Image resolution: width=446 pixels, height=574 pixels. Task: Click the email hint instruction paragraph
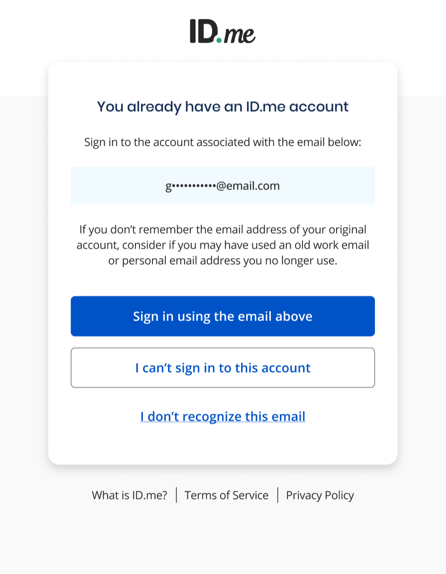[223, 245]
